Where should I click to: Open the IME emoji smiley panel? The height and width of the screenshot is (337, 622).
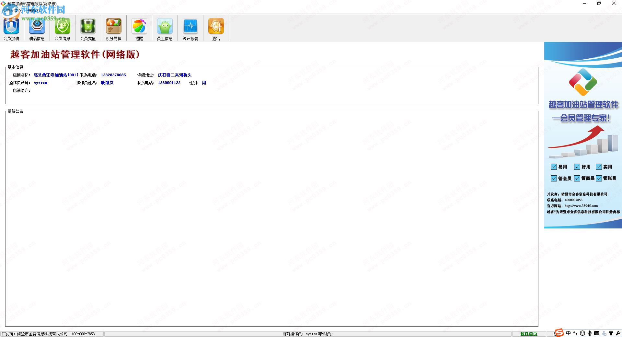click(582, 333)
